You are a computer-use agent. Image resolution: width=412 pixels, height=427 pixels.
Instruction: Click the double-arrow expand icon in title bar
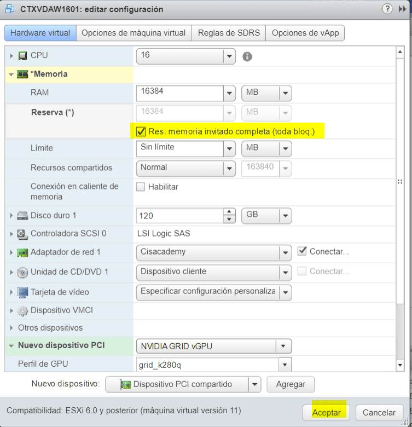pos(402,9)
